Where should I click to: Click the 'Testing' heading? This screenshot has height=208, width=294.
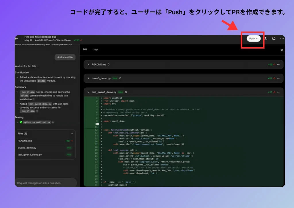pyautogui.click(x=19, y=118)
